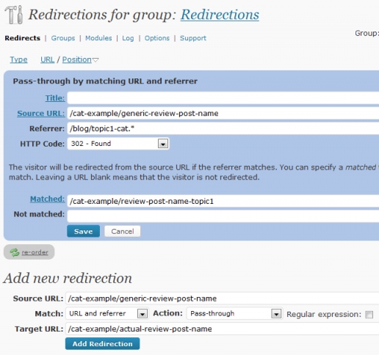
Task: Open the Action dropdown
Action: [x=234, y=313]
